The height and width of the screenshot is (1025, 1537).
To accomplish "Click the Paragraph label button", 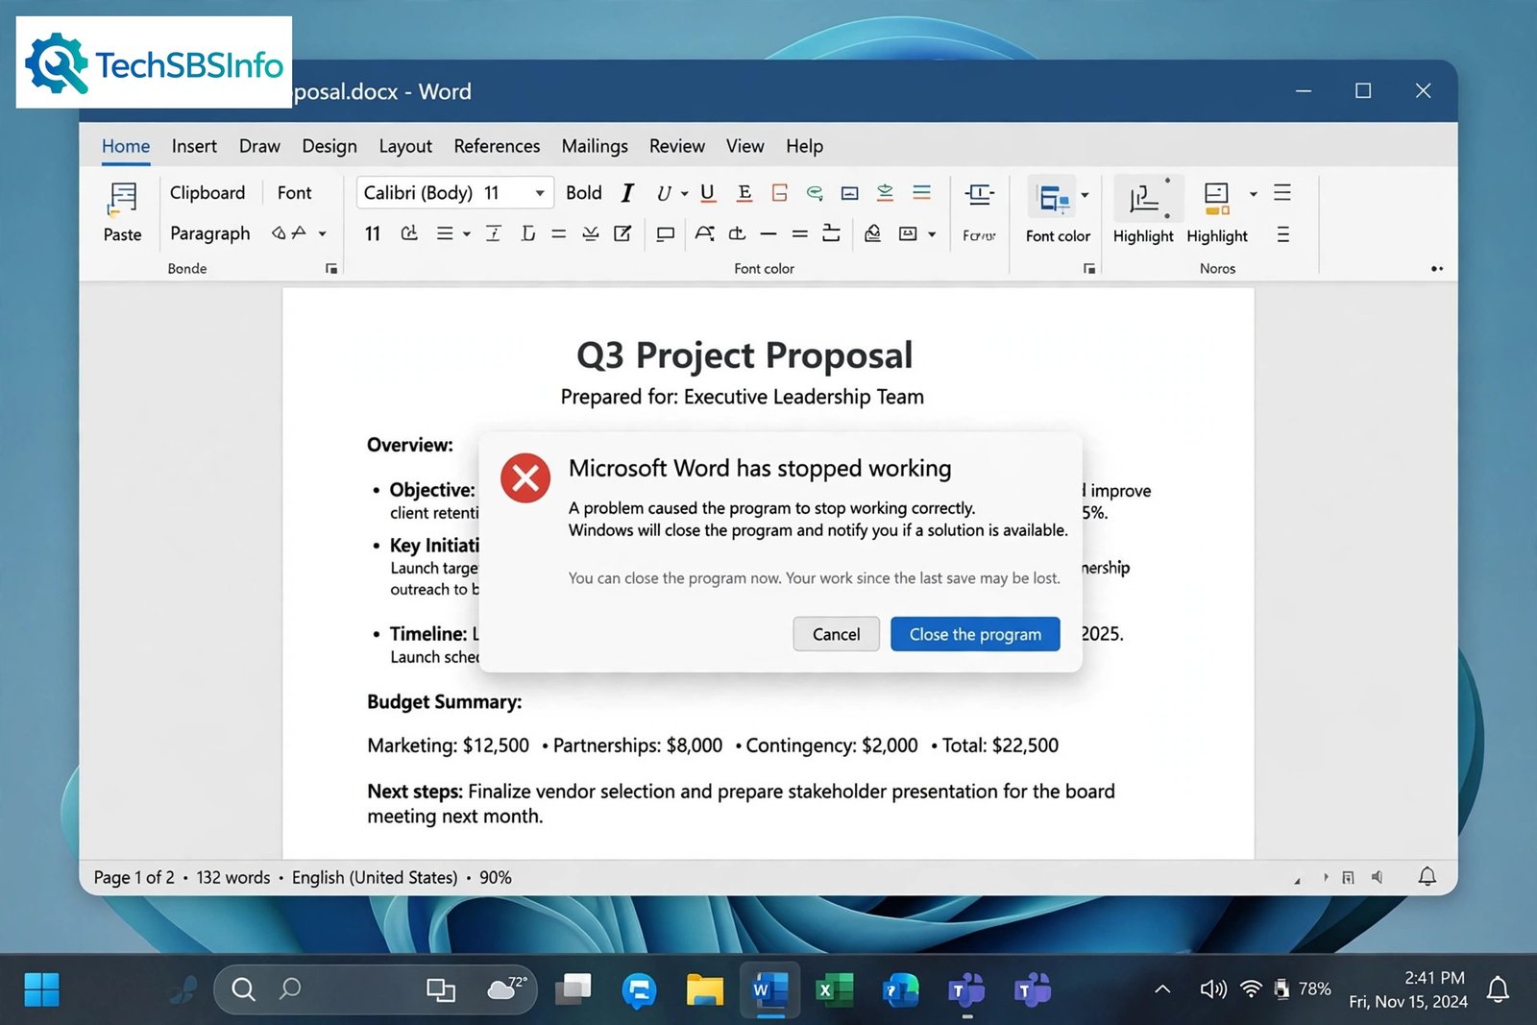I will point(209,233).
